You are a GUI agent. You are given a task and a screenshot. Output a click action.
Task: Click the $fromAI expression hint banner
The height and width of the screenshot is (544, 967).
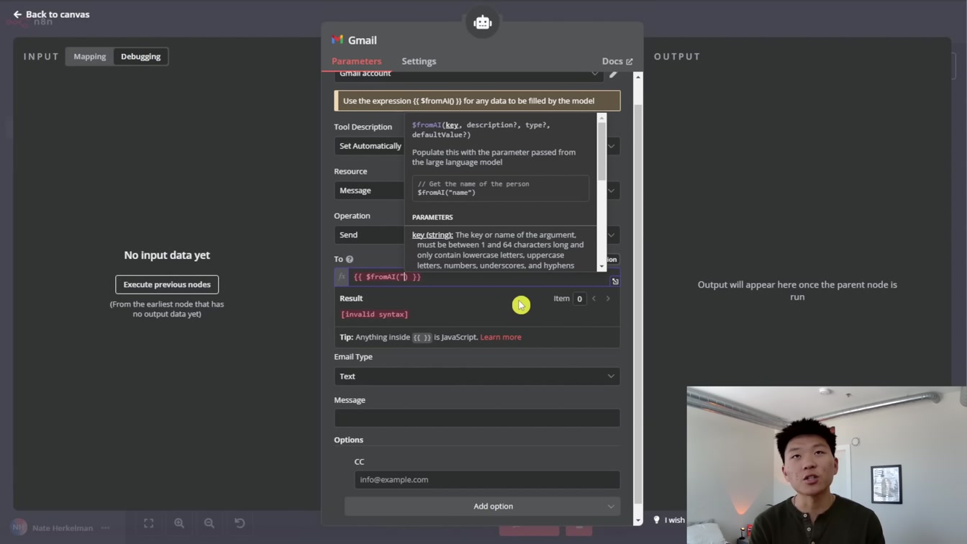pos(477,101)
